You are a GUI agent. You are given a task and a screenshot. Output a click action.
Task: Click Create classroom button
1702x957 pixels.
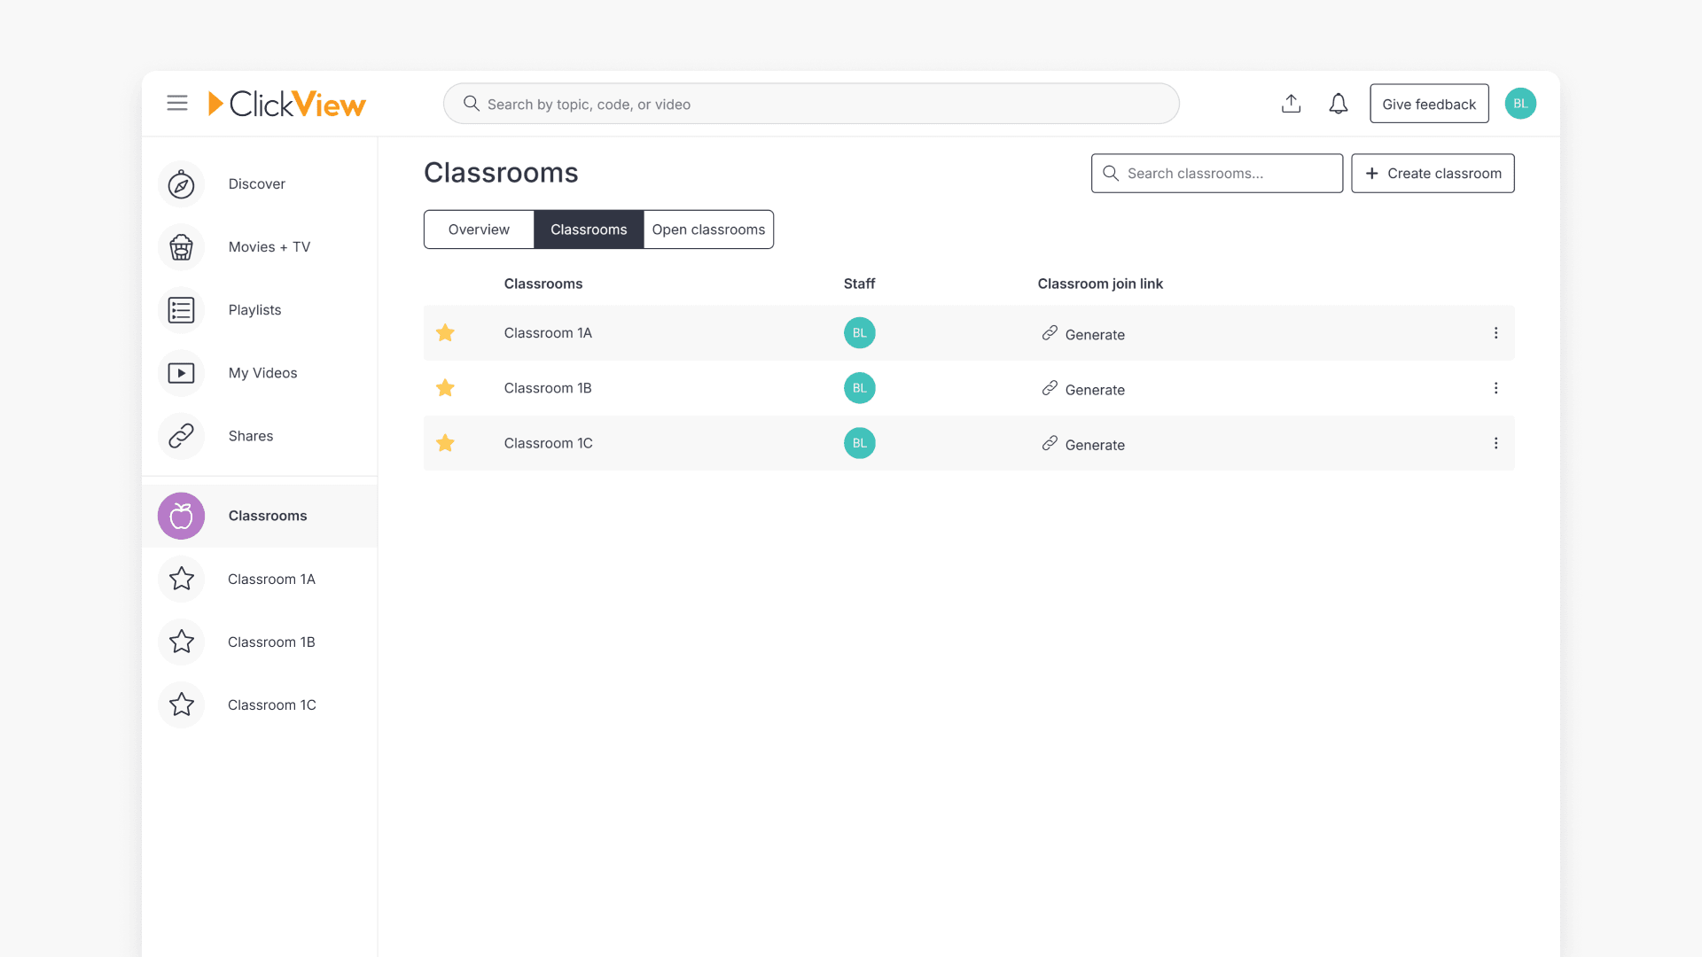coord(1433,174)
